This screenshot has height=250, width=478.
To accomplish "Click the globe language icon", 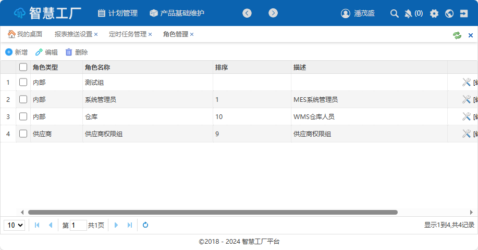I will pyautogui.click(x=449, y=14).
